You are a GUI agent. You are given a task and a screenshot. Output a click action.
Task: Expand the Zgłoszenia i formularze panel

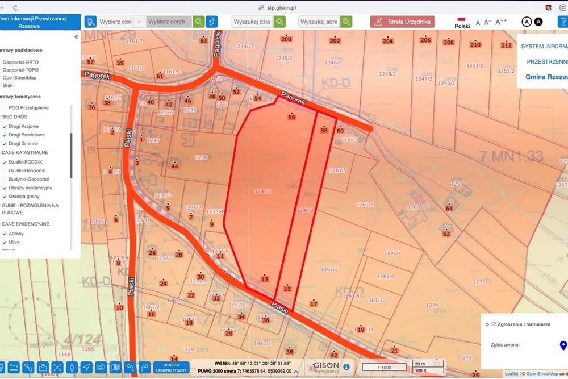coord(487,324)
